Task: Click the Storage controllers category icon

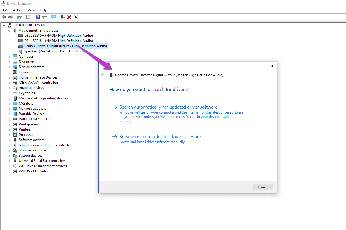Action: point(15,150)
